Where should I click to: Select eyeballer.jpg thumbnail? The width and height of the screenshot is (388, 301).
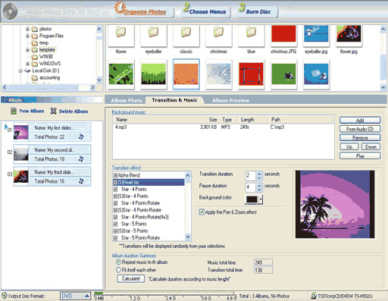coord(316,33)
